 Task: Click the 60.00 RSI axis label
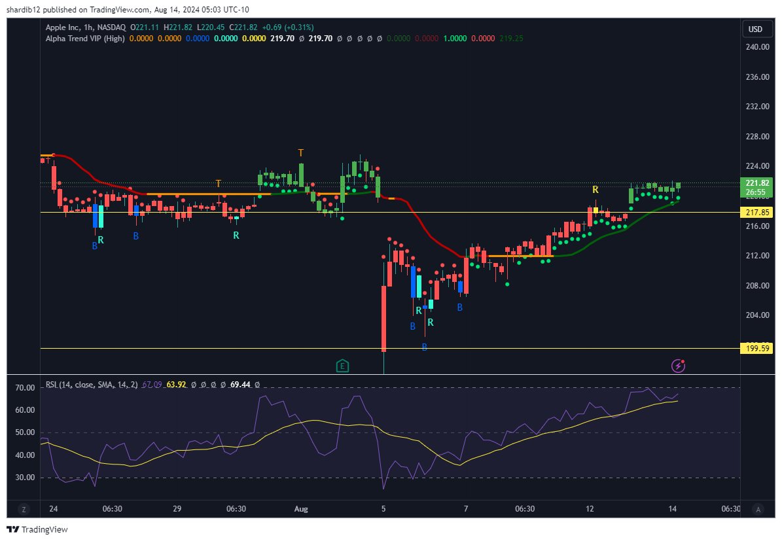pos(25,410)
